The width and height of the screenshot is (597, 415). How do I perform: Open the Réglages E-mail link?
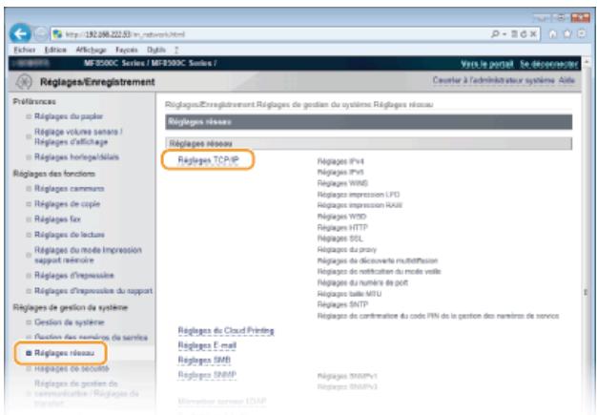[x=207, y=345]
